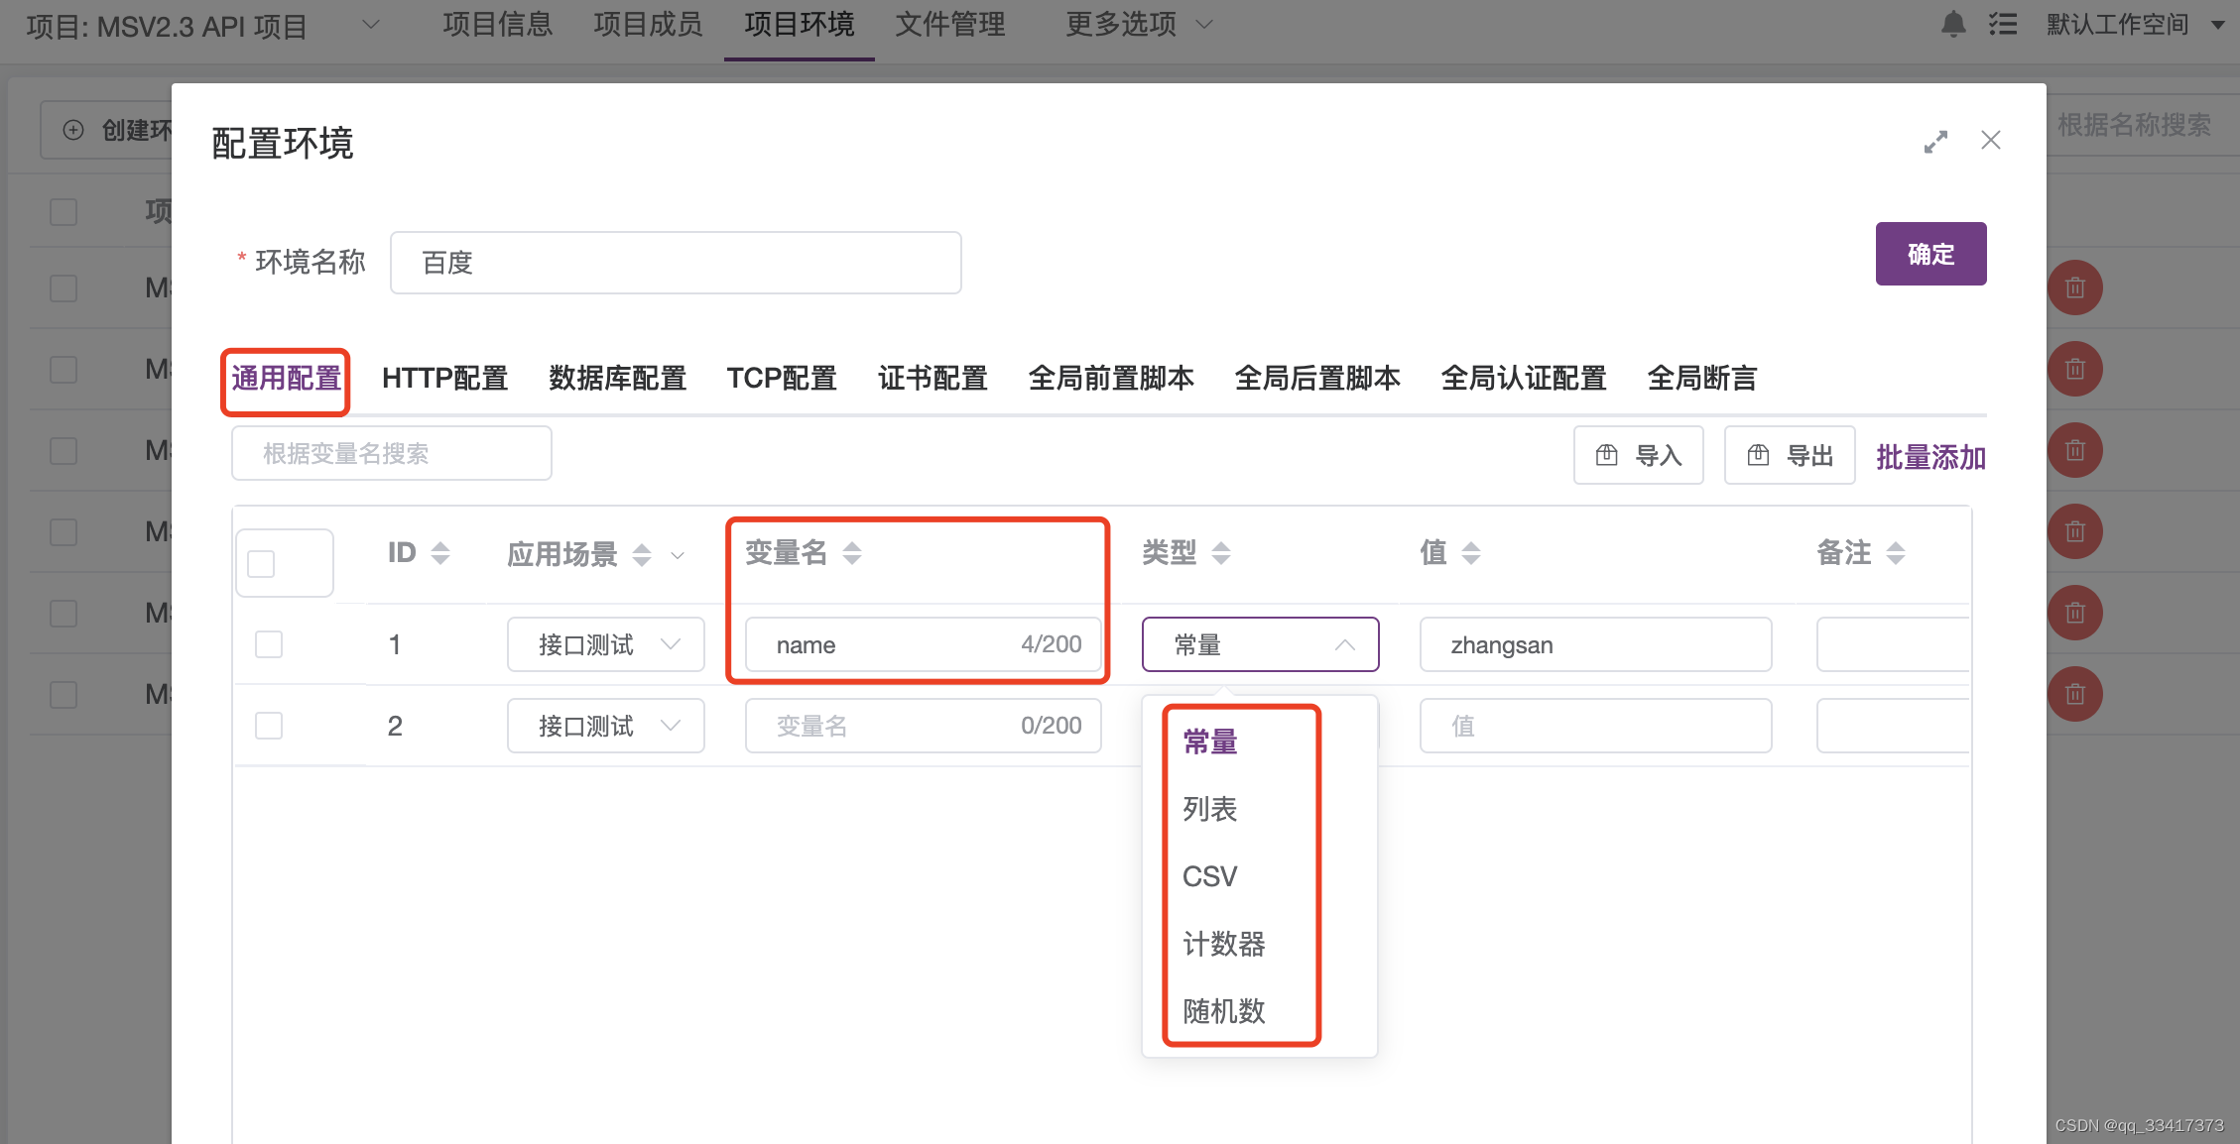Viewport: 2240px width, 1144px height.
Task: Click the red delete trash icon
Action: coord(2074,288)
